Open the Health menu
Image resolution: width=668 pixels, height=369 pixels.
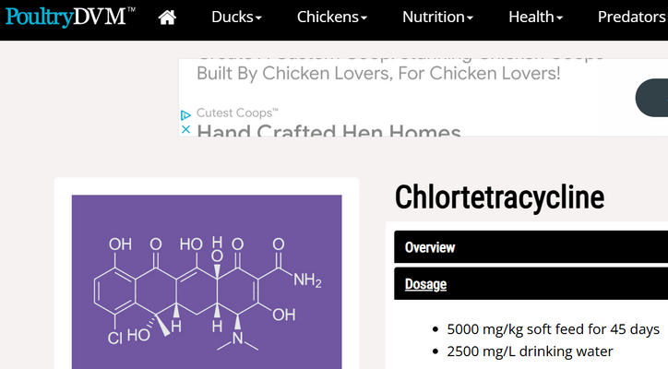pos(535,17)
